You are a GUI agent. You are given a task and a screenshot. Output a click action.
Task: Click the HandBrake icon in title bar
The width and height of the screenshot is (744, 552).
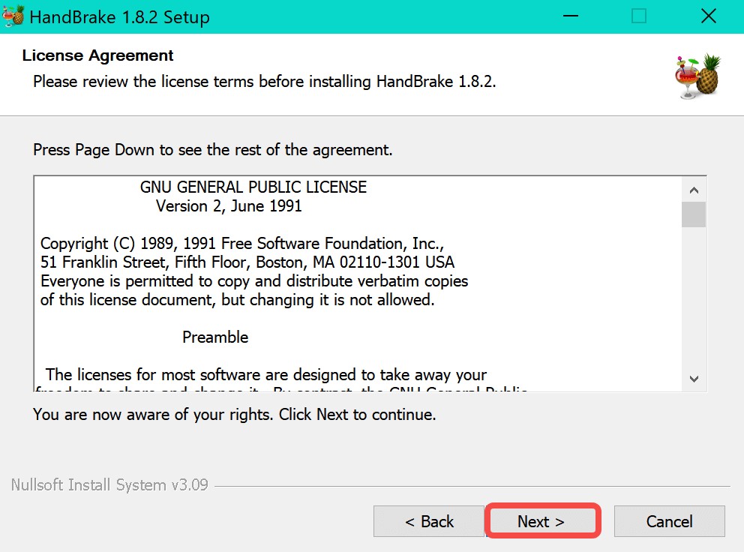13,16
